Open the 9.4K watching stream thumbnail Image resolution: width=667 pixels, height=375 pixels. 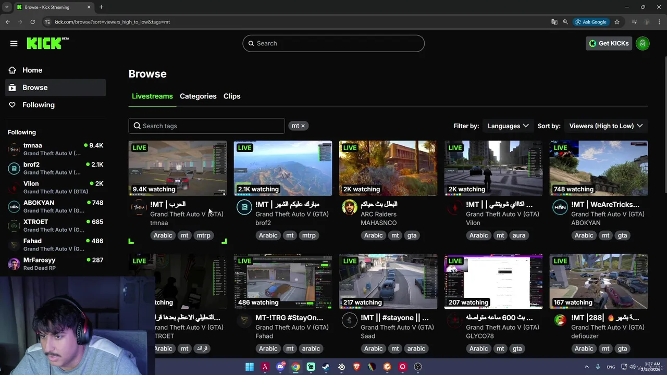[x=178, y=168]
